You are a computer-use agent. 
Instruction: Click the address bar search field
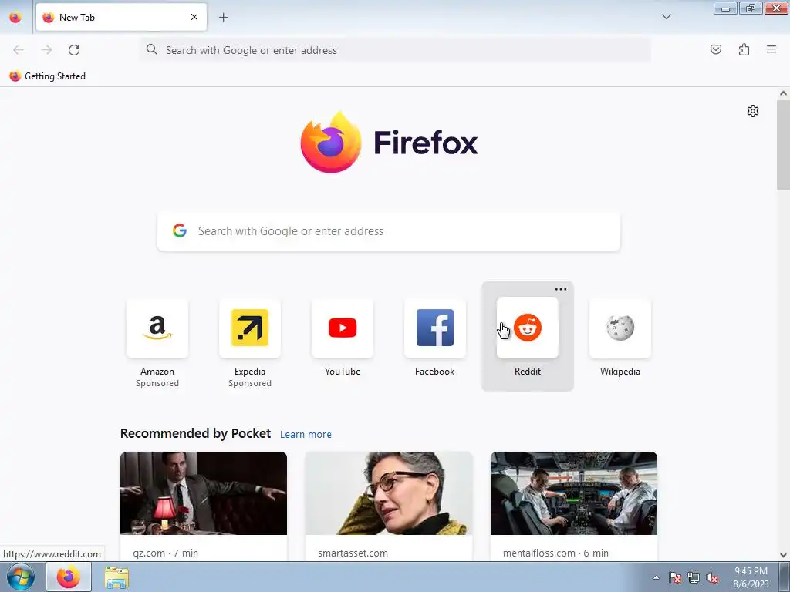point(396,50)
